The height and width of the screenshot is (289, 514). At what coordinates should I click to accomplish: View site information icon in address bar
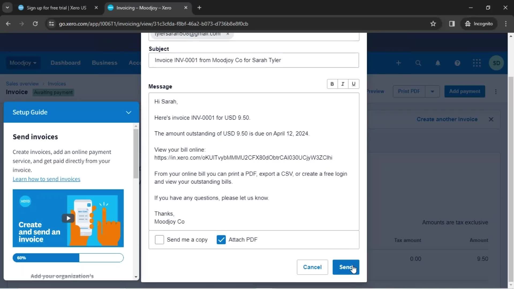[x=51, y=24]
